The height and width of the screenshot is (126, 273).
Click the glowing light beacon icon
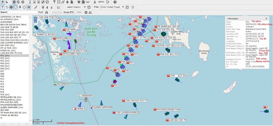[43, 7]
